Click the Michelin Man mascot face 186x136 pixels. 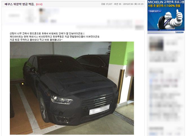tap(168, 16)
